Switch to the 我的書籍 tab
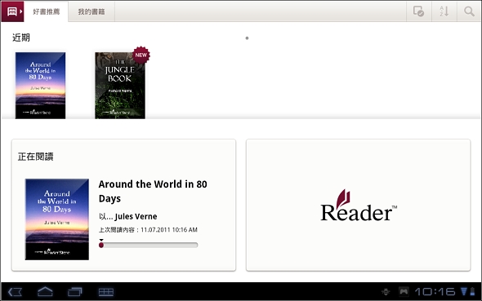Screen dimensions: 482x301 tap(91, 11)
